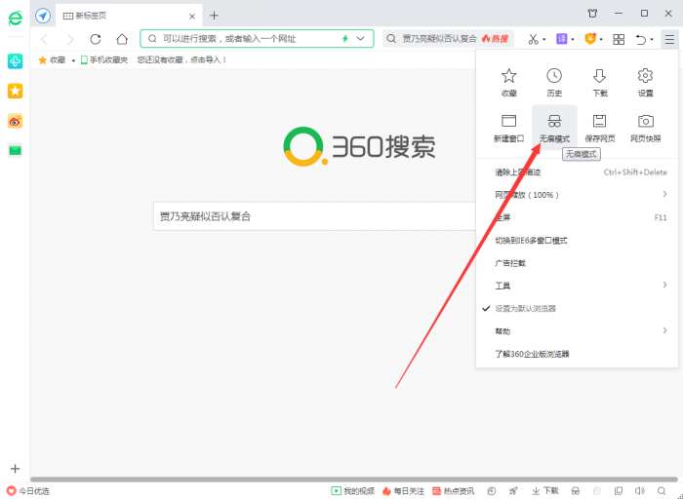Click the status bar incognito mask icon
The height and width of the screenshot is (499, 683).
click(575, 491)
